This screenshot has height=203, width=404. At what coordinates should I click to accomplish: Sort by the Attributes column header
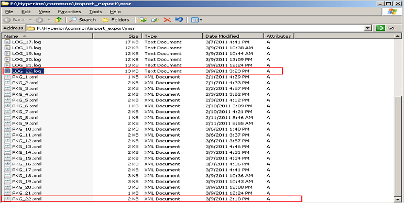(279, 36)
